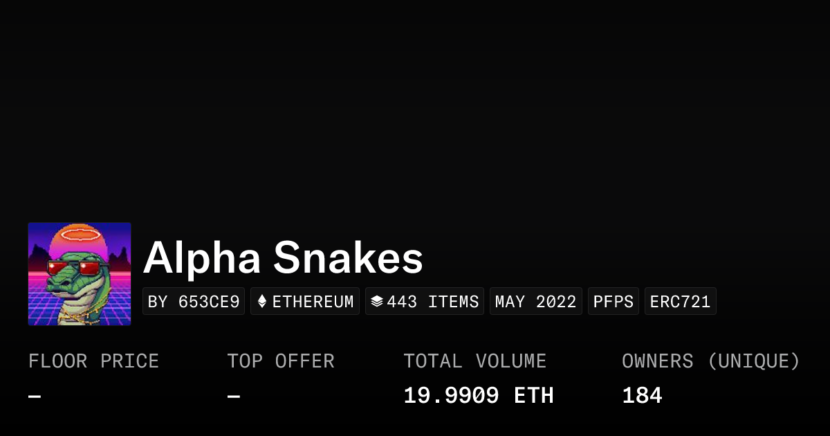
Task: Click the 19.9909 ETH volume value
Action: [479, 396]
